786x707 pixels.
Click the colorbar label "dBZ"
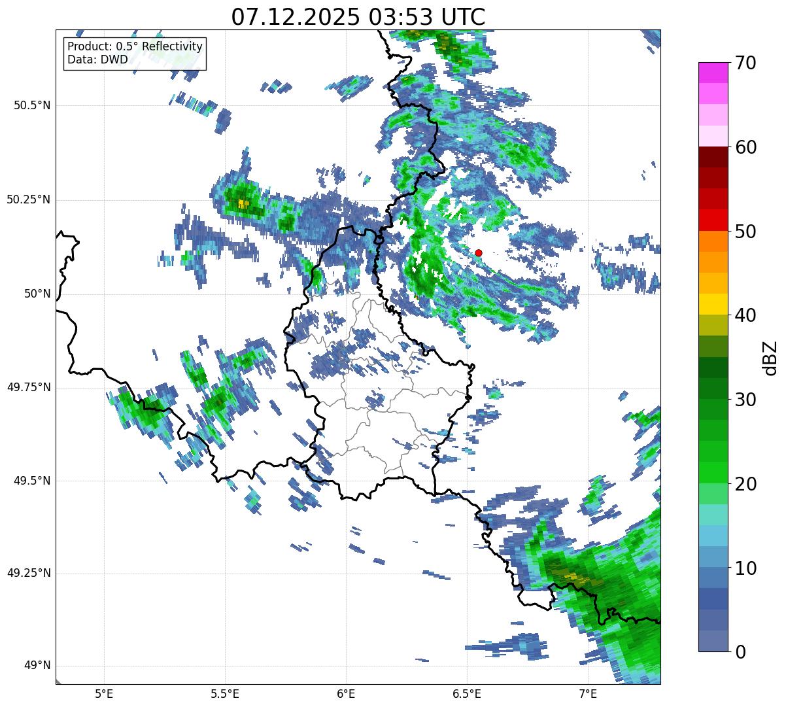click(770, 358)
